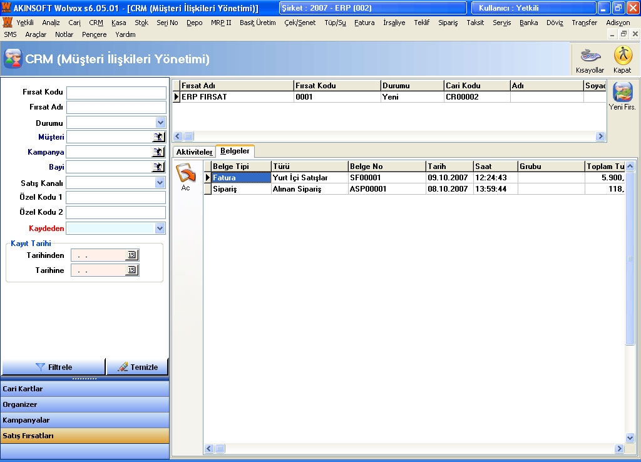Open calendar for Tarihinden date field
Image resolution: width=641 pixels, height=462 pixels.
[x=131, y=255]
